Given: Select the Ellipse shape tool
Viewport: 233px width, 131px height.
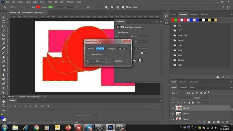Looking at the screenshot, I should [x=3, y=97].
